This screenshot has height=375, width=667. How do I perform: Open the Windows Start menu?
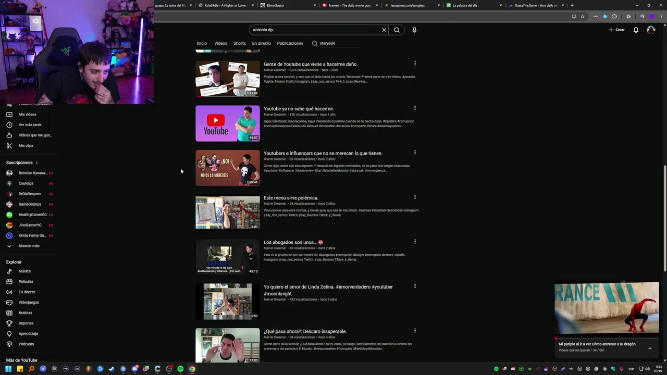[8, 369]
